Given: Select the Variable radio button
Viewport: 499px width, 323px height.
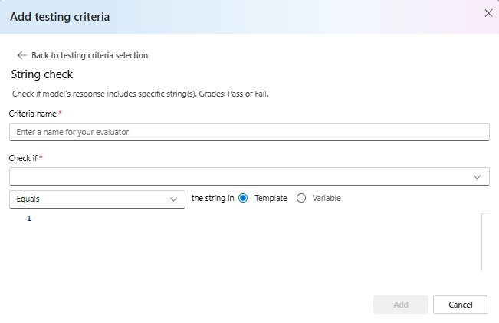Looking at the screenshot, I should 301,198.
